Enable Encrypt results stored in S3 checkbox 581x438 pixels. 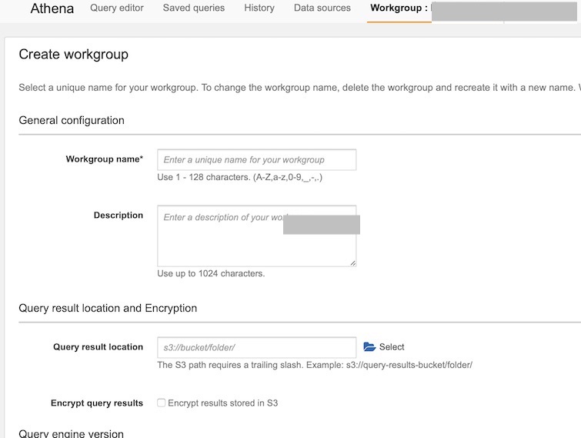point(162,403)
